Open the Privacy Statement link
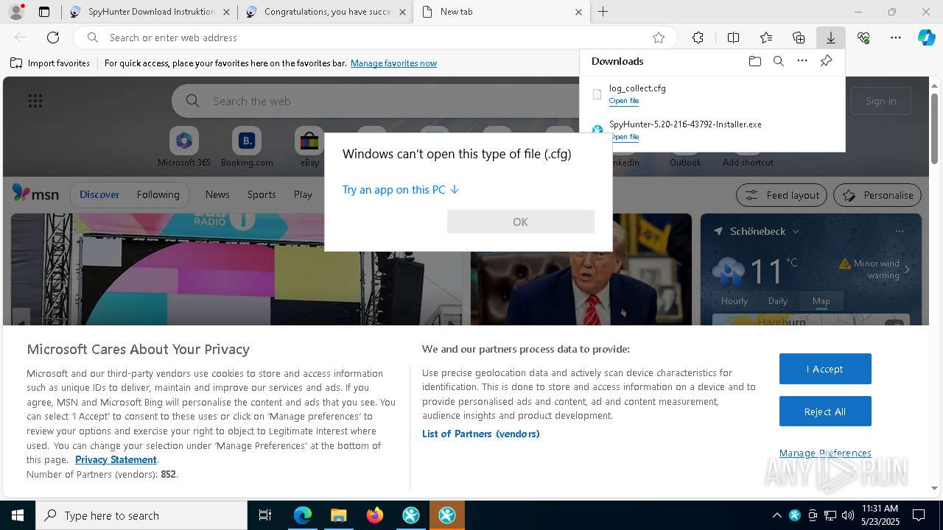 116,459
